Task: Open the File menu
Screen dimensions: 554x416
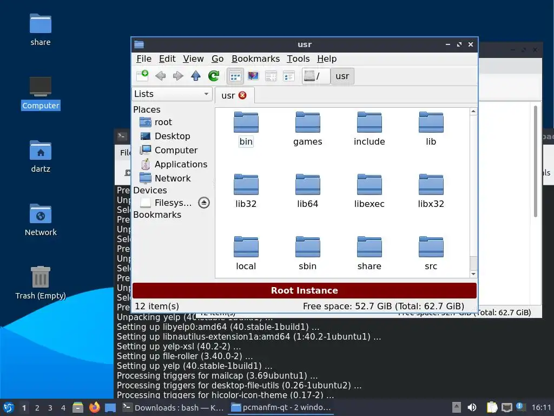Action: [144, 58]
